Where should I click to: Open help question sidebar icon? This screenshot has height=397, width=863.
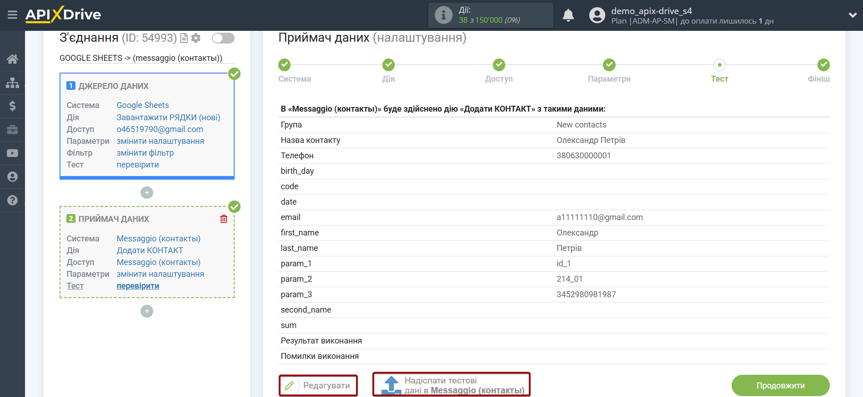[x=12, y=200]
